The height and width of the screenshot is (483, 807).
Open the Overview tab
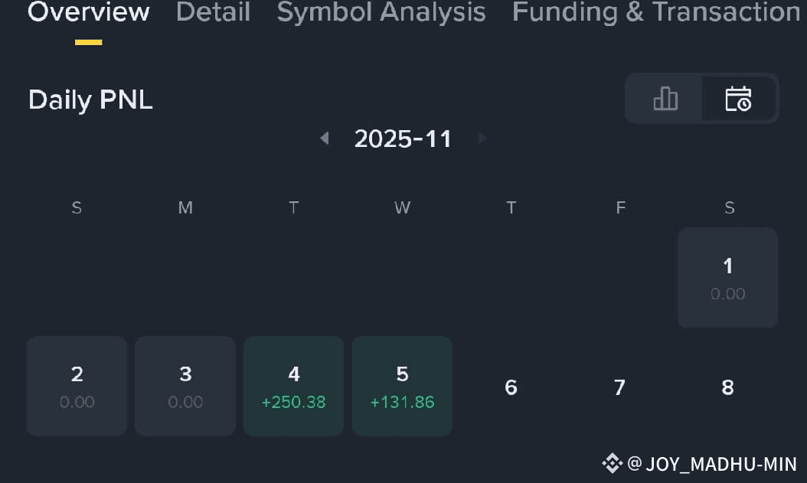pyautogui.click(x=89, y=11)
